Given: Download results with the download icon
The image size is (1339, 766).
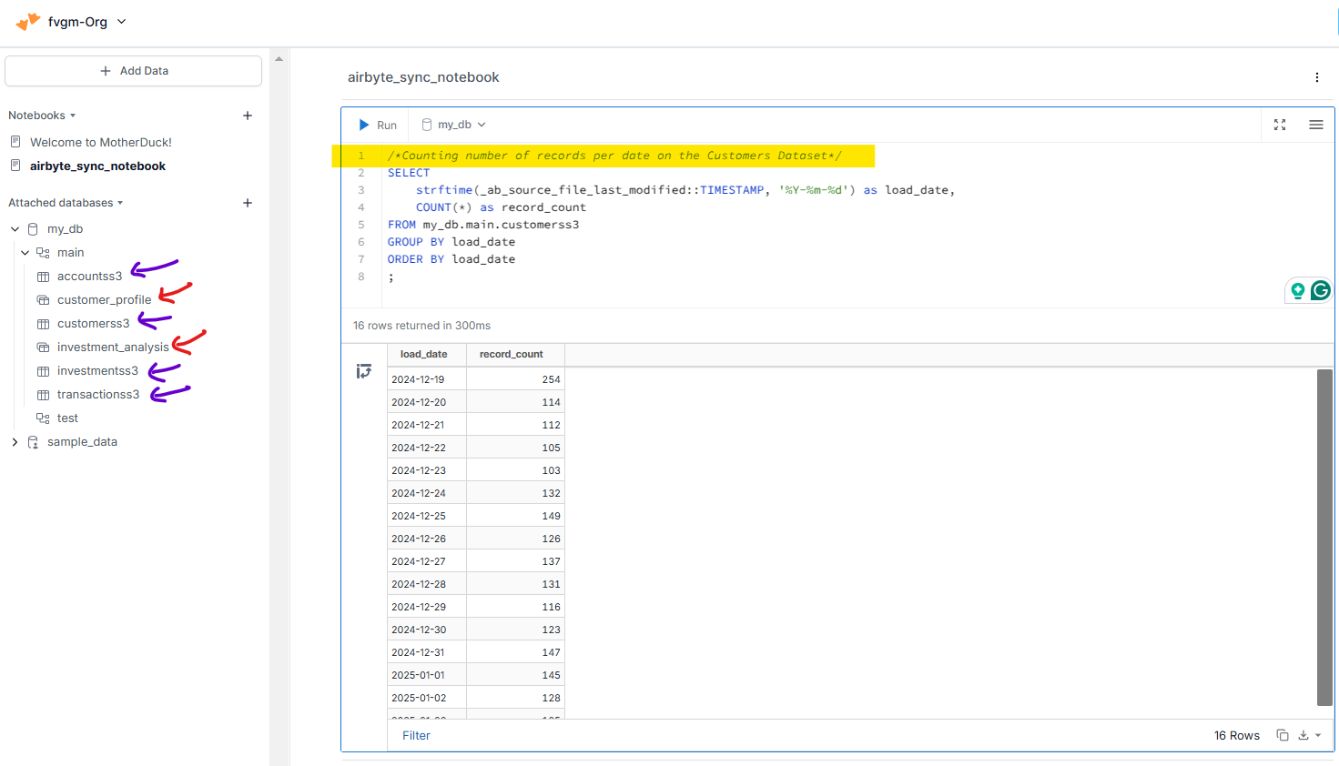Looking at the screenshot, I should 1303,735.
